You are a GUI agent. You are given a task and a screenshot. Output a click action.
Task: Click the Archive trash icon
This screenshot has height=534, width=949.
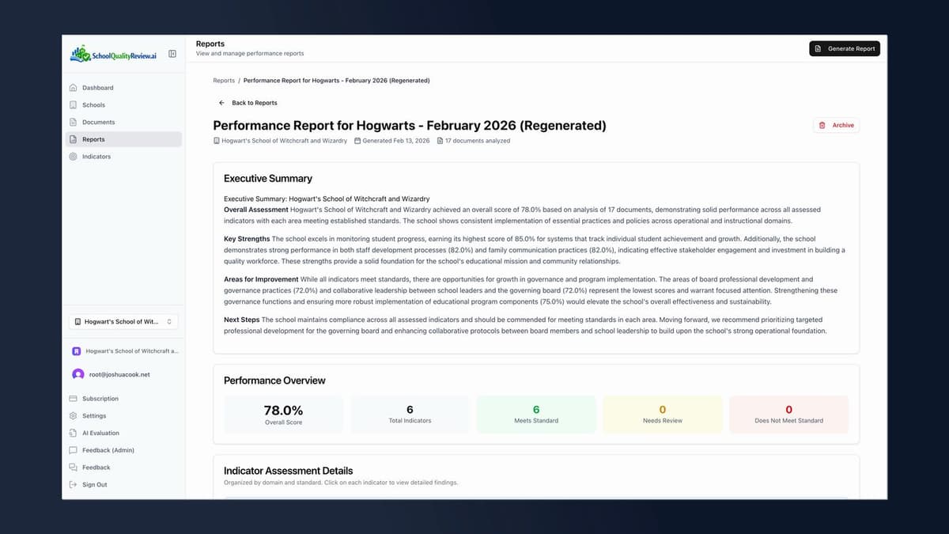coord(822,125)
